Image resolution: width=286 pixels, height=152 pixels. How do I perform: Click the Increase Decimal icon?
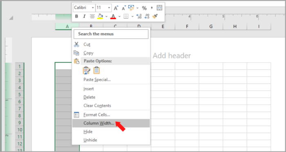[139, 16]
